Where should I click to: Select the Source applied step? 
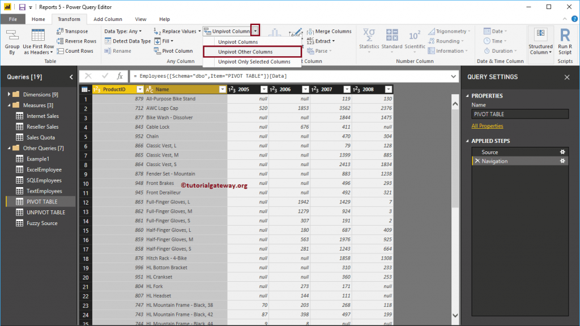pos(520,152)
